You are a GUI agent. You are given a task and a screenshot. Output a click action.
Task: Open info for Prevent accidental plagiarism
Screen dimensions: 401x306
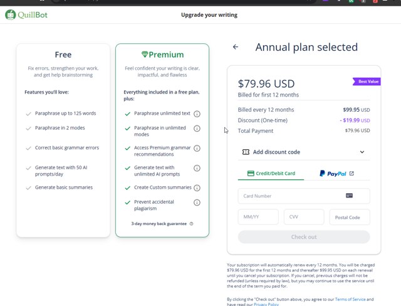coord(197,203)
